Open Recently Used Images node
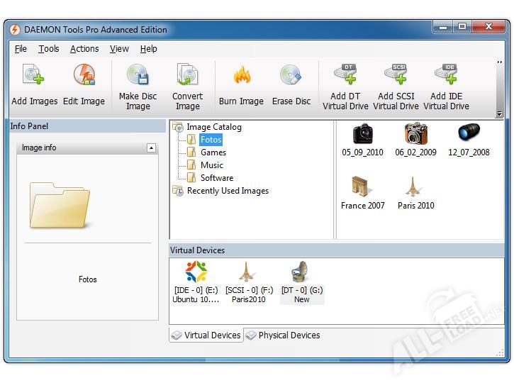This screenshot has height=383, width=514. pos(227,191)
